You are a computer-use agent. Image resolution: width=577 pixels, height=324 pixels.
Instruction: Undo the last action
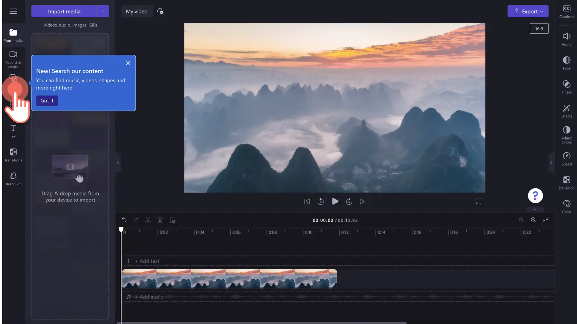click(124, 220)
